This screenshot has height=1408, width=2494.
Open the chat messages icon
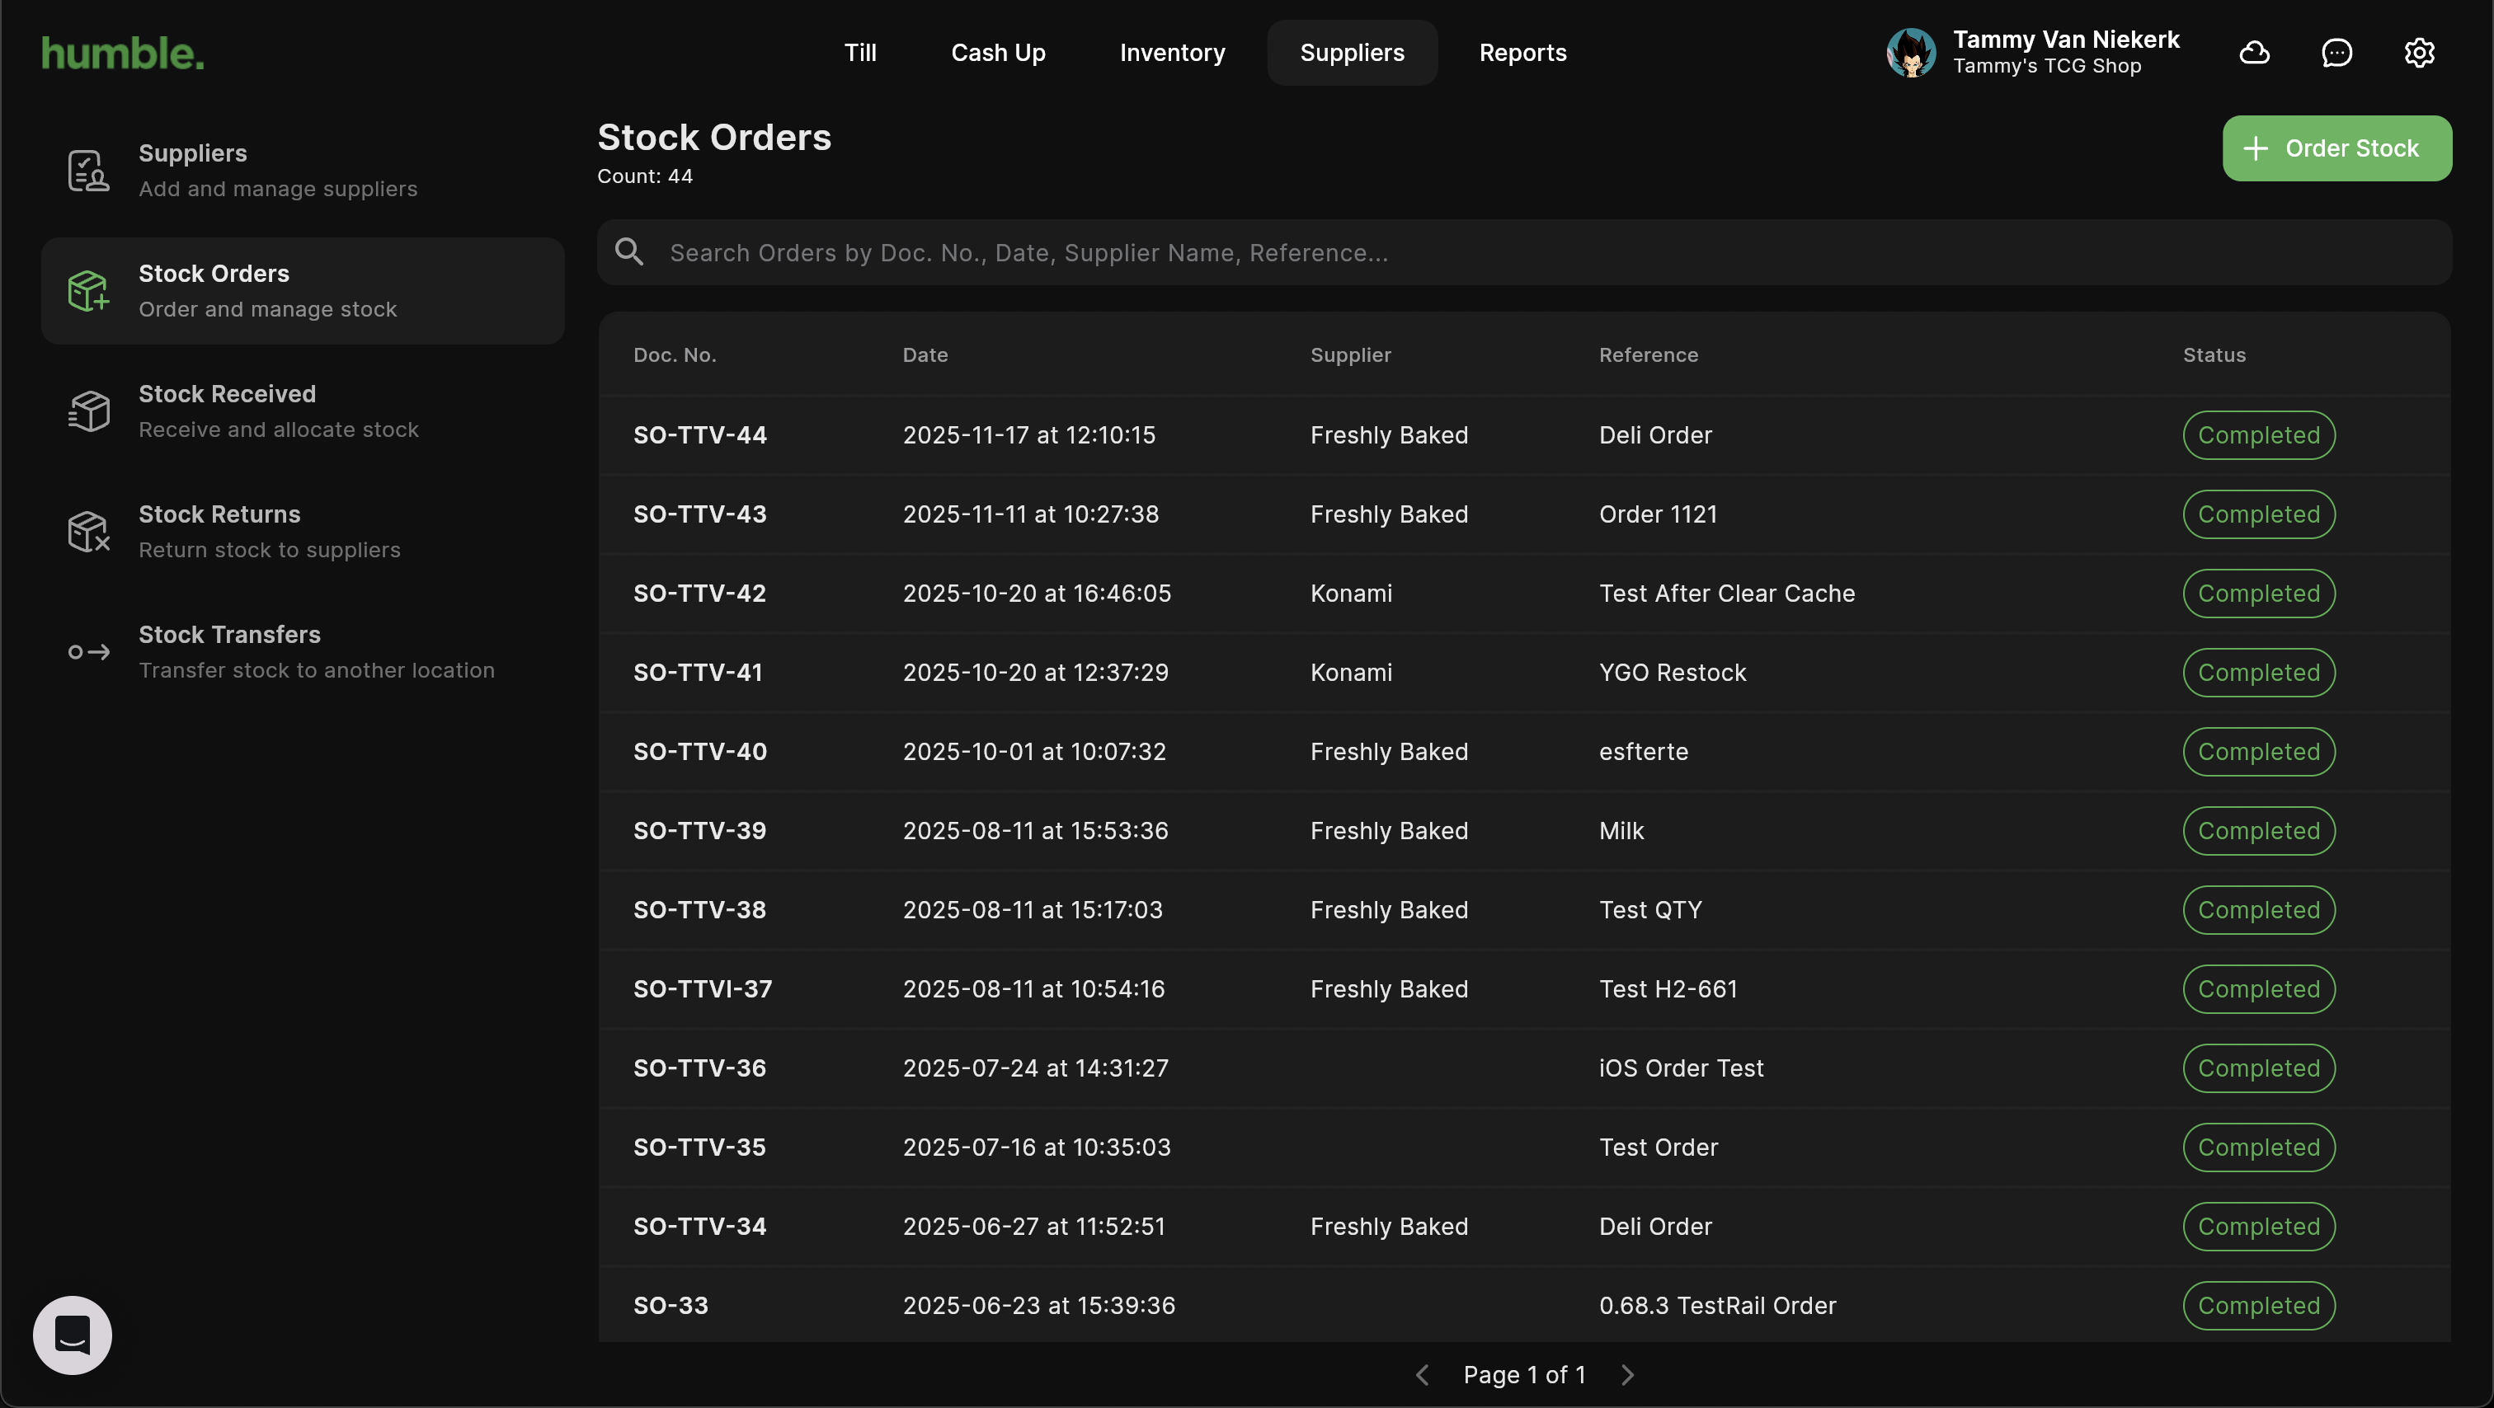2336,52
